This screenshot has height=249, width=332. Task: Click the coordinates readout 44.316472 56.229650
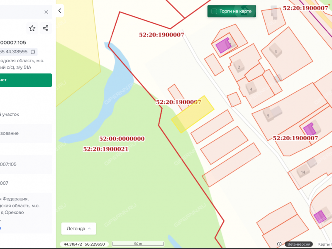[85, 244]
